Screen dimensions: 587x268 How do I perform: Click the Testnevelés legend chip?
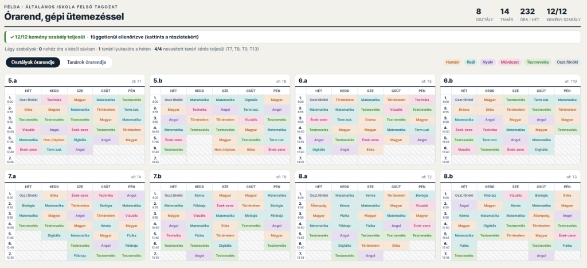[538, 62]
